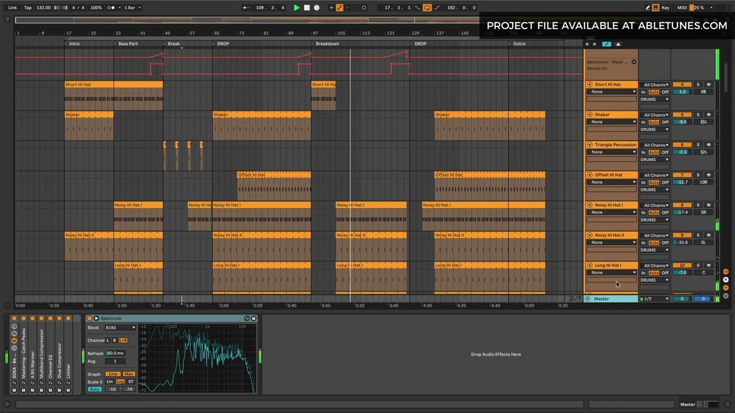This screenshot has width=735, height=413.
Task: Select the Offset Hi Hat -11.7 volume field
Action: 682,182
